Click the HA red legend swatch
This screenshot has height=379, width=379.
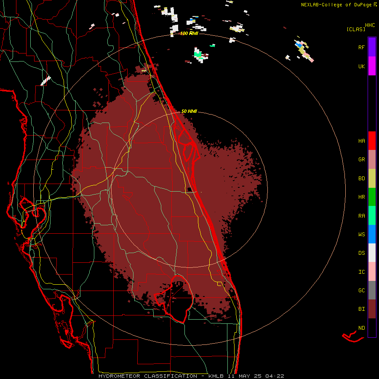(372, 141)
